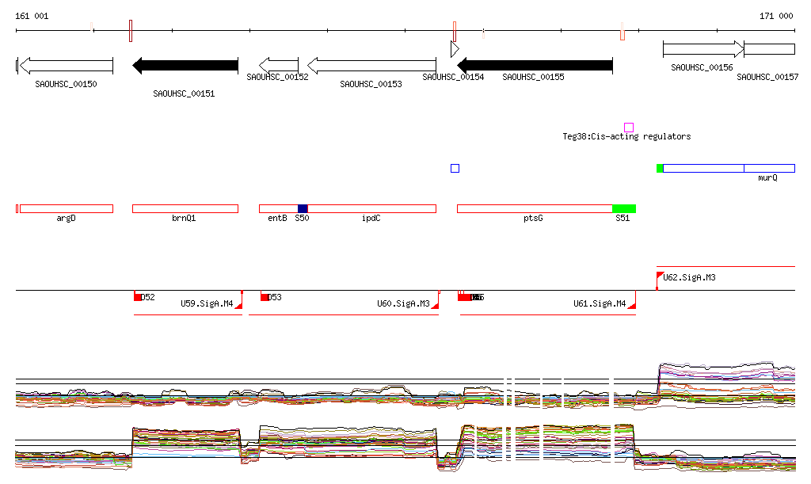Click the murQ text label
811x484 pixels.
point(767,178)
